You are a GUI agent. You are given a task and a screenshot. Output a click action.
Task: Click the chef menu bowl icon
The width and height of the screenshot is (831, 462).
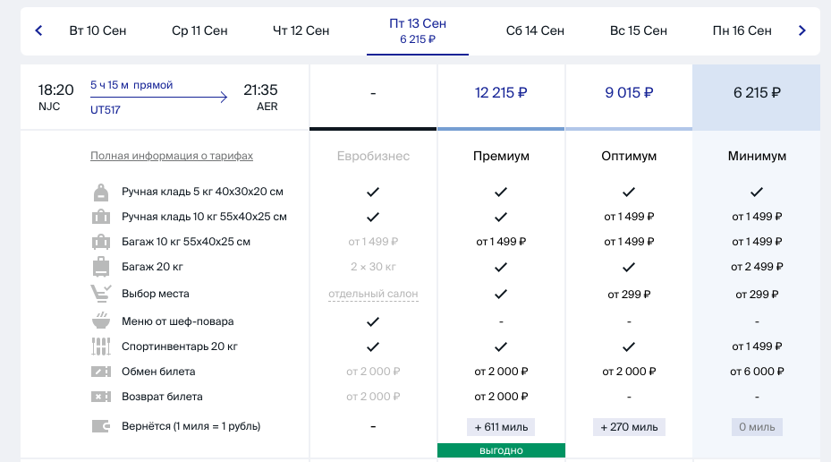pyautogui.click(x=101, y=321)
